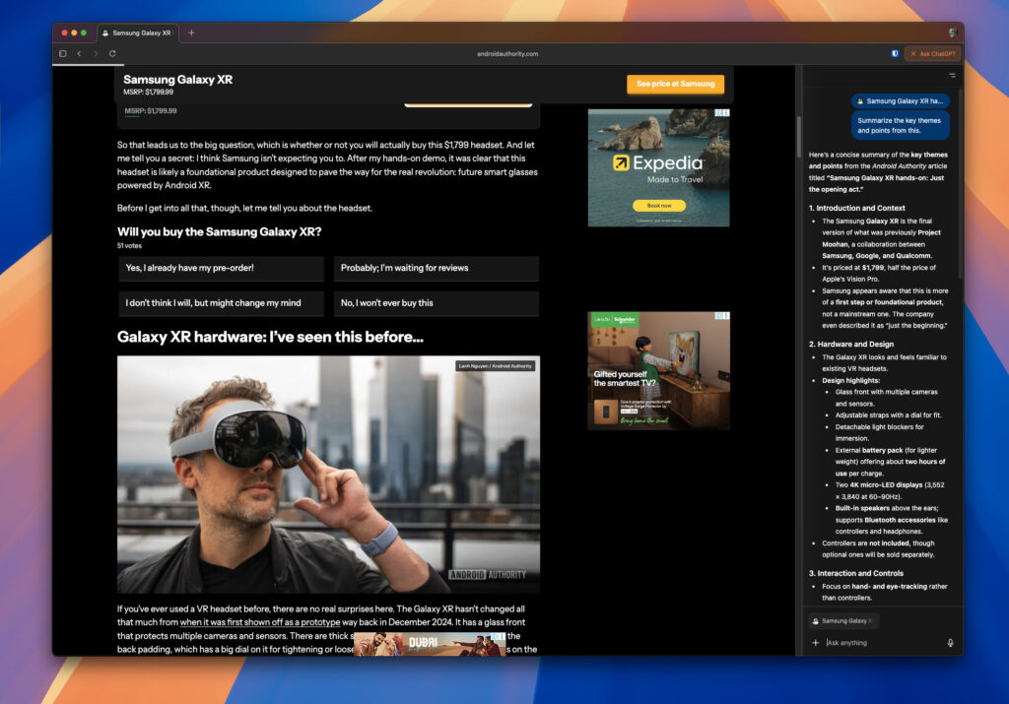1009x704 pixels.
Task: Click the forward navigation chevron
Action: (x=95, y=54)
